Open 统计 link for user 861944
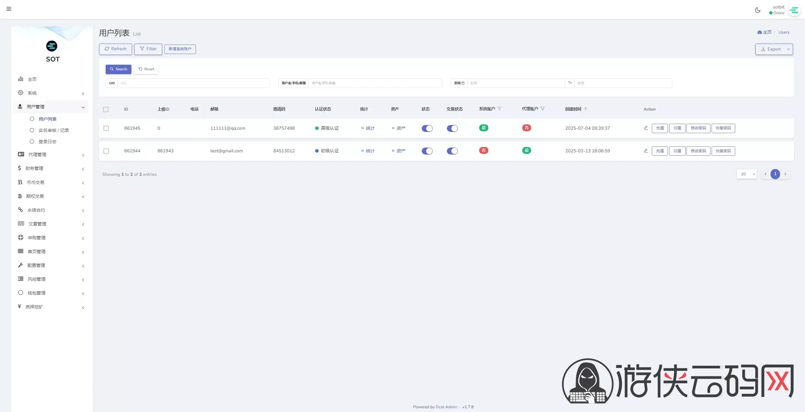This screenshot has width=805, height=412. coord(370,151)
